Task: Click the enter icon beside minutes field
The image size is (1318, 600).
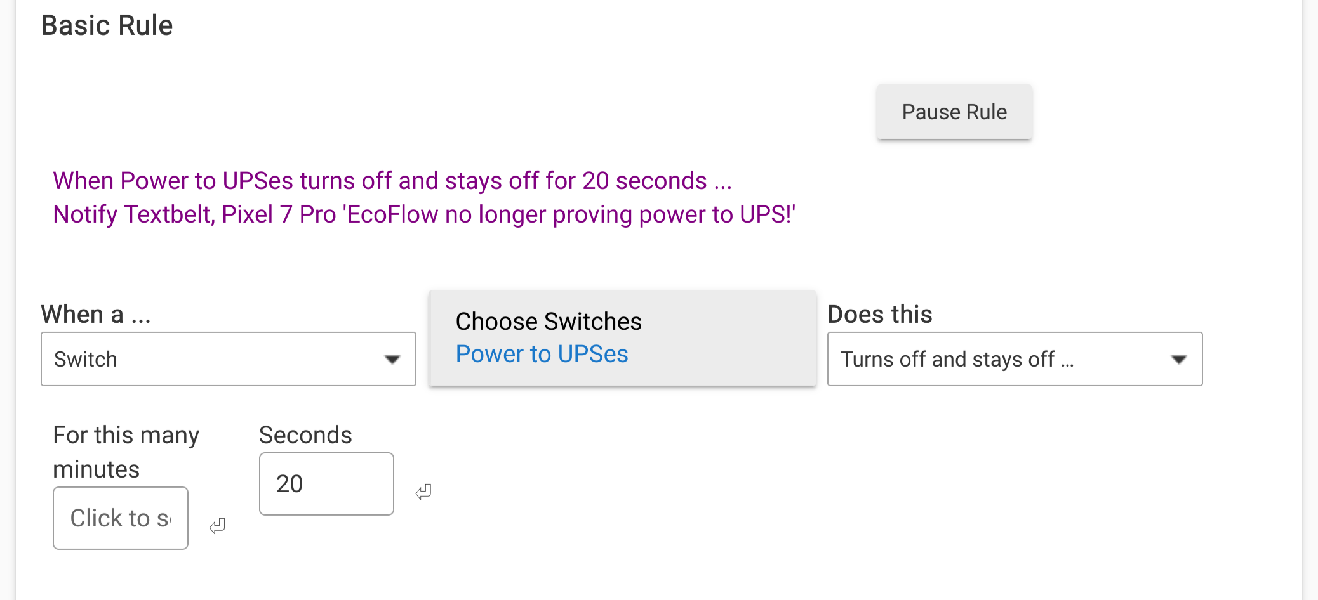Action: (217, 526)
